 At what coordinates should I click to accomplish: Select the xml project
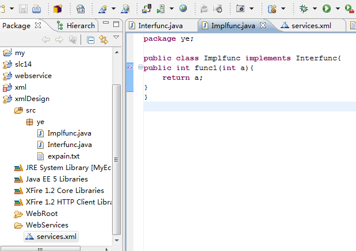coord(14,87)
